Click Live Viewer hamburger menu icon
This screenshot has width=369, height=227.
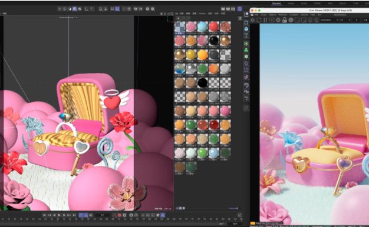click(x=252, y=15)
